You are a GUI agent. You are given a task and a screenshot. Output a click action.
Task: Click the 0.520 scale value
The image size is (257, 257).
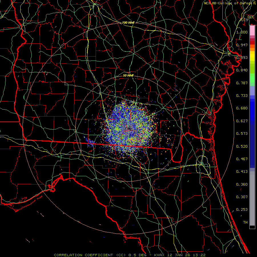(242, 146)
